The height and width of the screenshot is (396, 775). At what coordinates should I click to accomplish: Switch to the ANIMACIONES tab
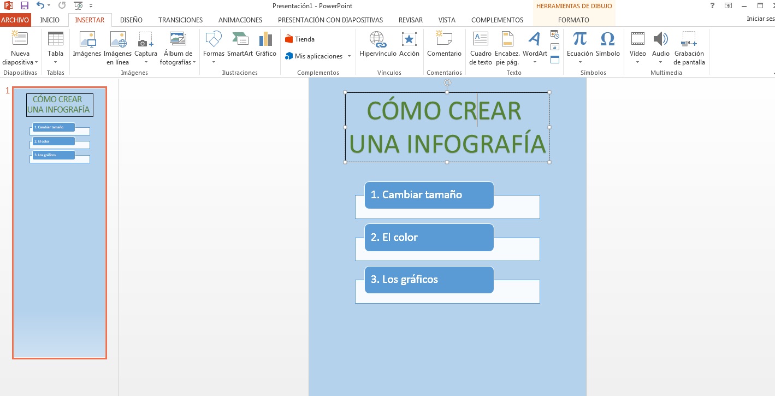point(240,20)
